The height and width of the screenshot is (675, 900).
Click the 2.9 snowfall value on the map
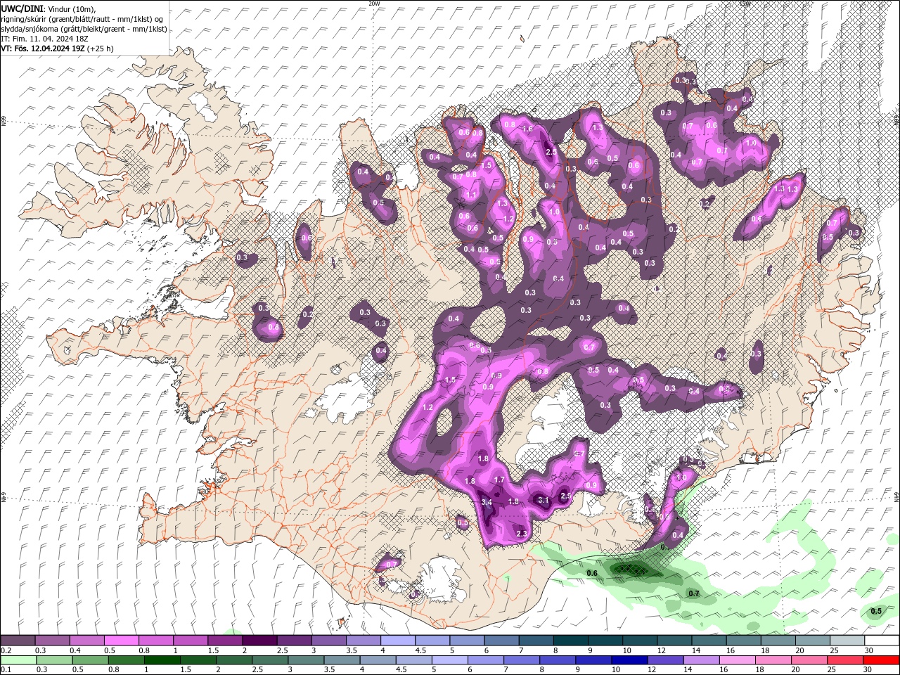tap(565, 496)
